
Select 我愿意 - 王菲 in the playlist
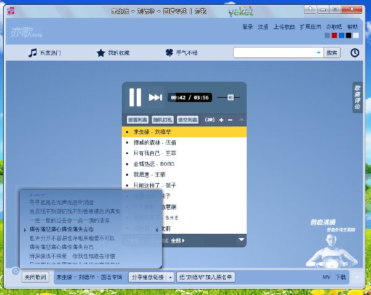point(184,174)
